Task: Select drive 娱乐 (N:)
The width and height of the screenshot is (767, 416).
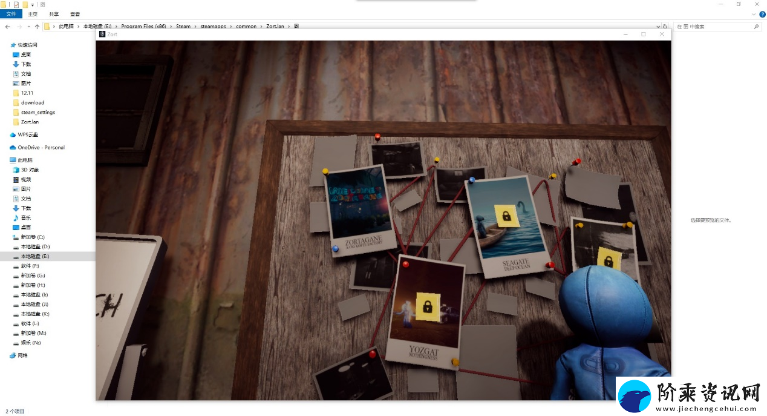Action: (x=27, y=343)
